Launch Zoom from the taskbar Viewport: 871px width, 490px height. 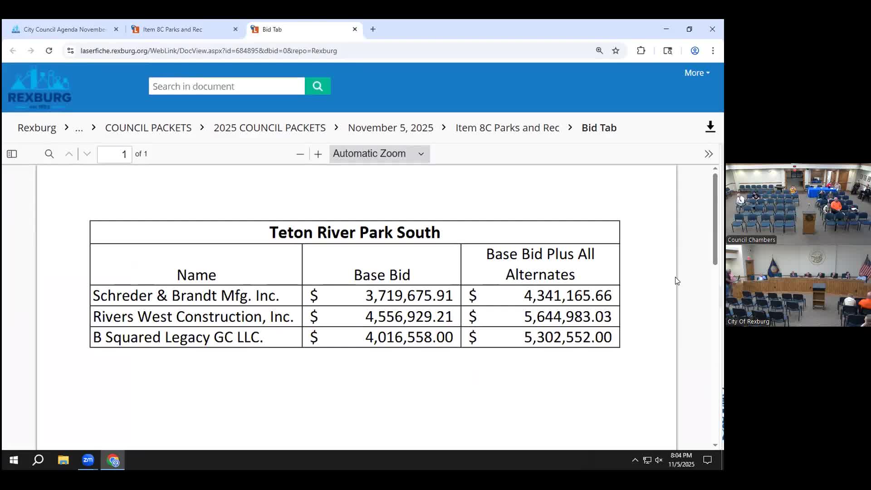(x=88, y=460)
